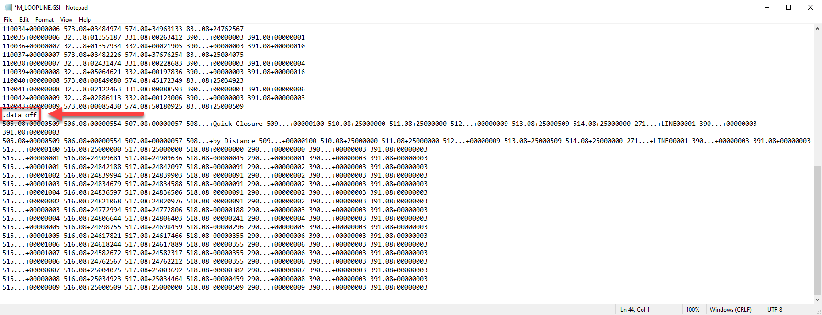The width and height of the screenshot is (822, 315).
Task: Close the M_LOOPLINE.GSI Notepad window
Action: click(811, 7)
